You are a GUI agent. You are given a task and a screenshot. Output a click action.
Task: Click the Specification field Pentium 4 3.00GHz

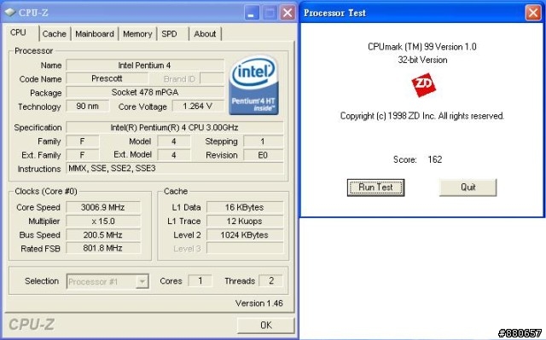pos(174,128)
